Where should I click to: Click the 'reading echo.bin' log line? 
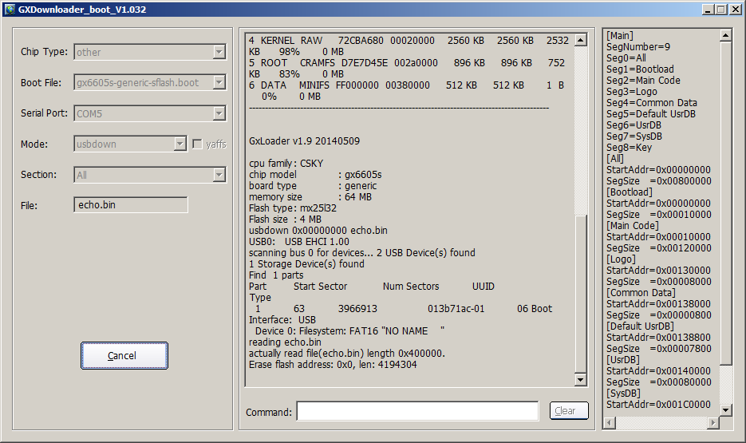pos(285,342)
